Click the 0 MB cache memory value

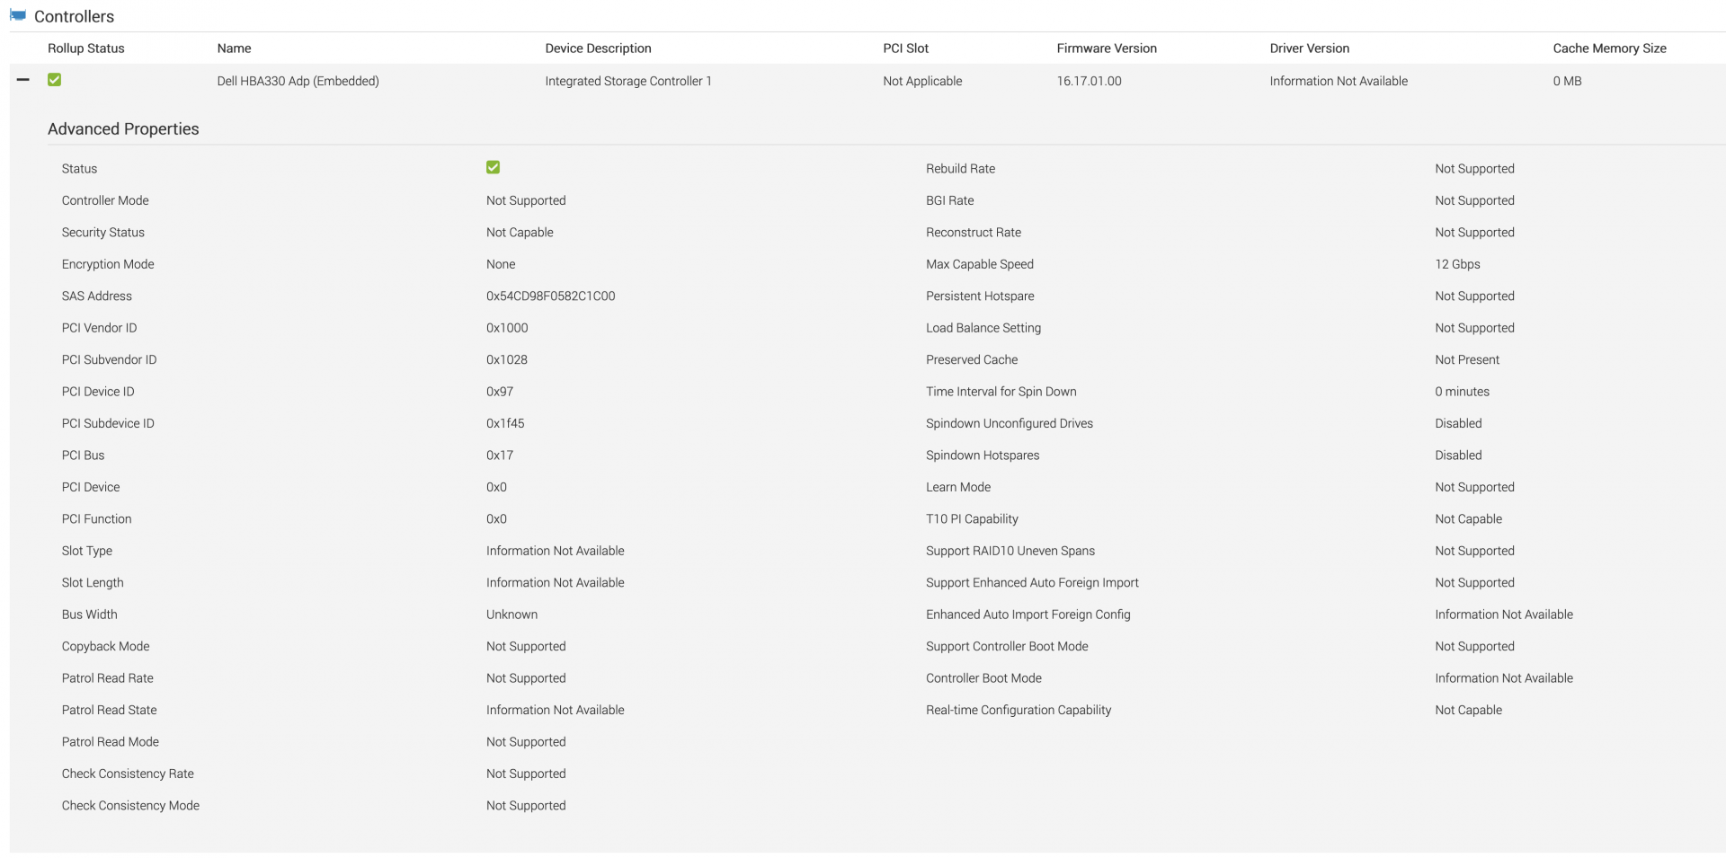point(1567,81)
